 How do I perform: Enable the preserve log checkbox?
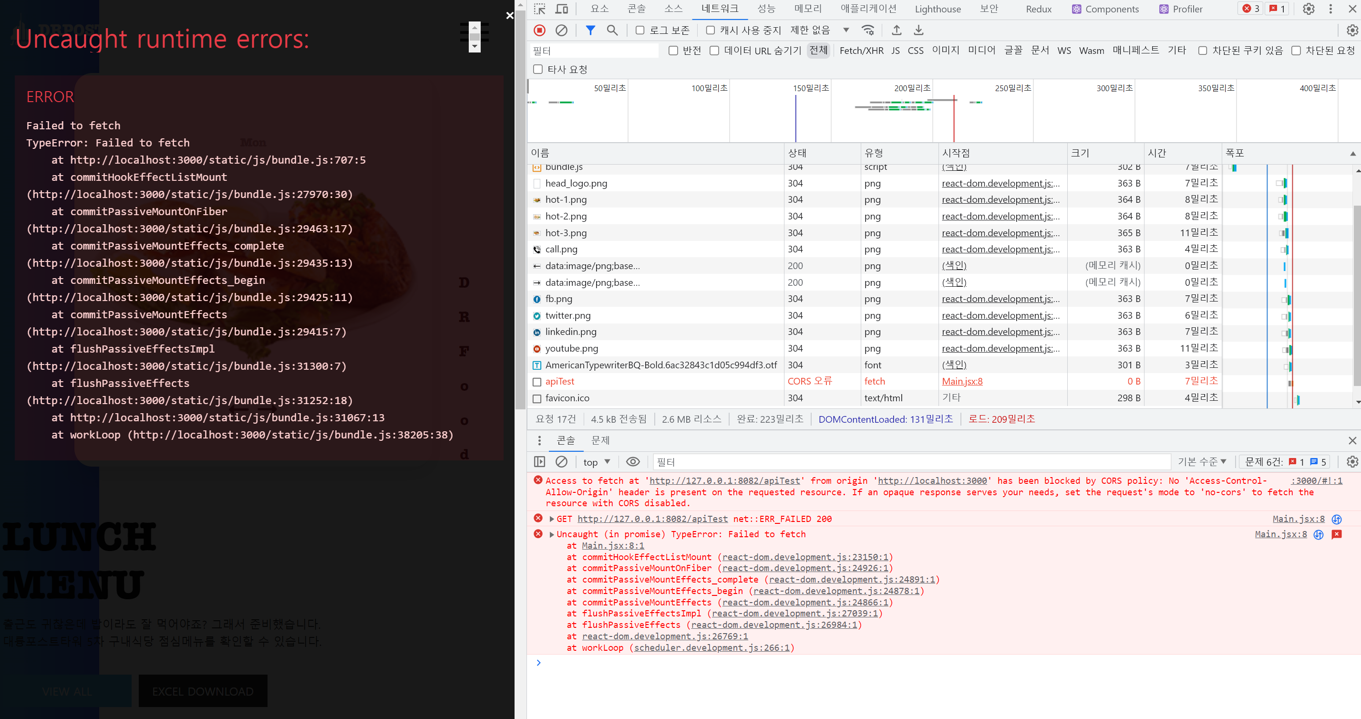pyautogui.click(x=640, y=31)
